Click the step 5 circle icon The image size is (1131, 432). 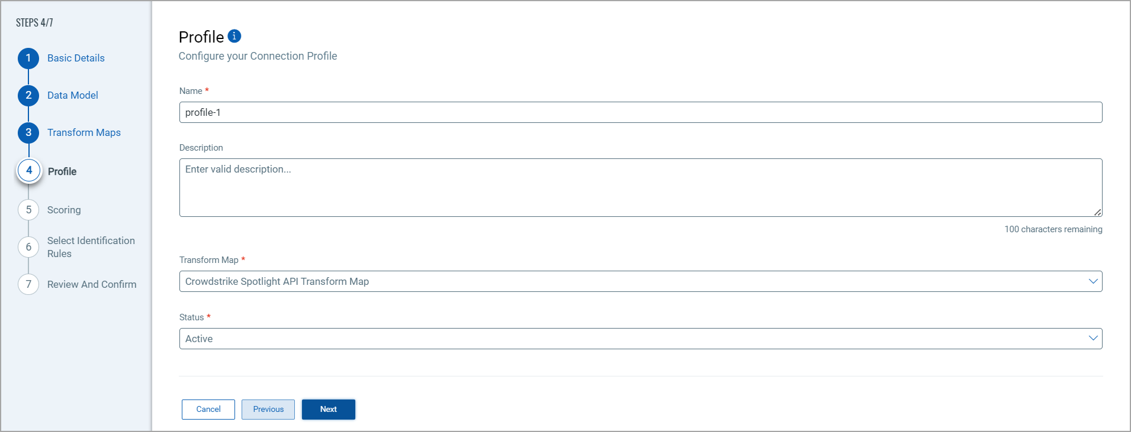(28, 210)
